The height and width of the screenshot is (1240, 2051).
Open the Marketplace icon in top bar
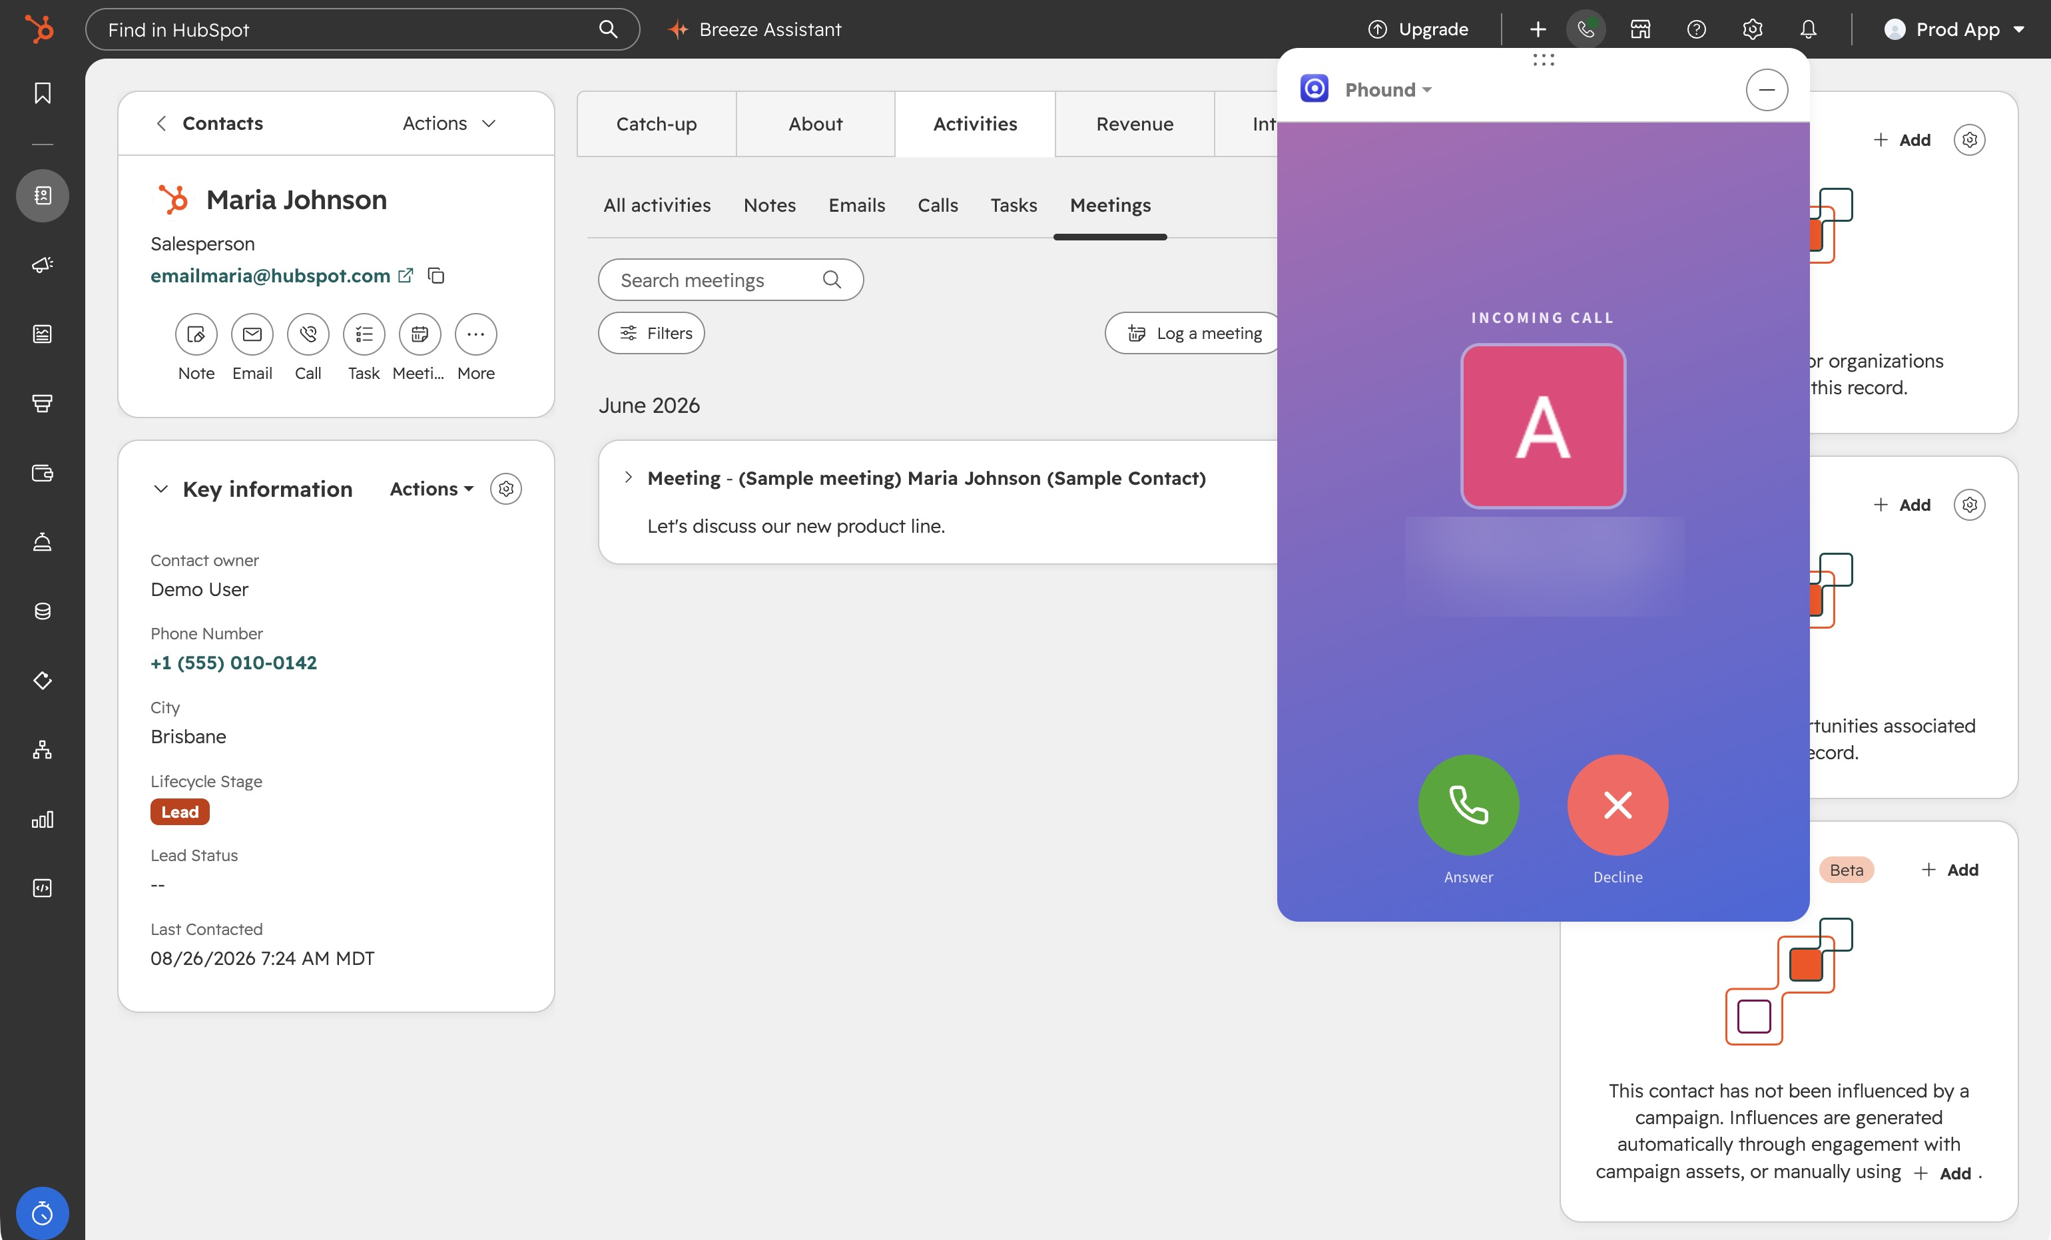point(1639,29)
